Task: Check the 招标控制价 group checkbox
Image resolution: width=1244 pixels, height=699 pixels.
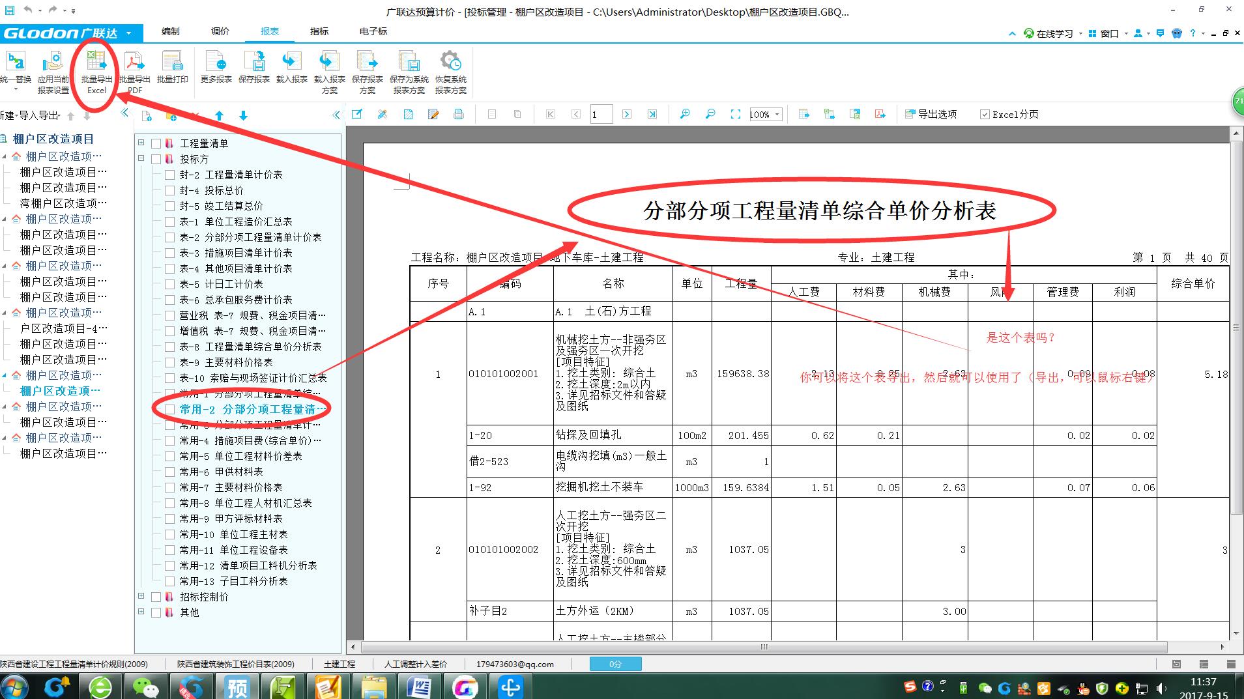Action: [156, 597]
